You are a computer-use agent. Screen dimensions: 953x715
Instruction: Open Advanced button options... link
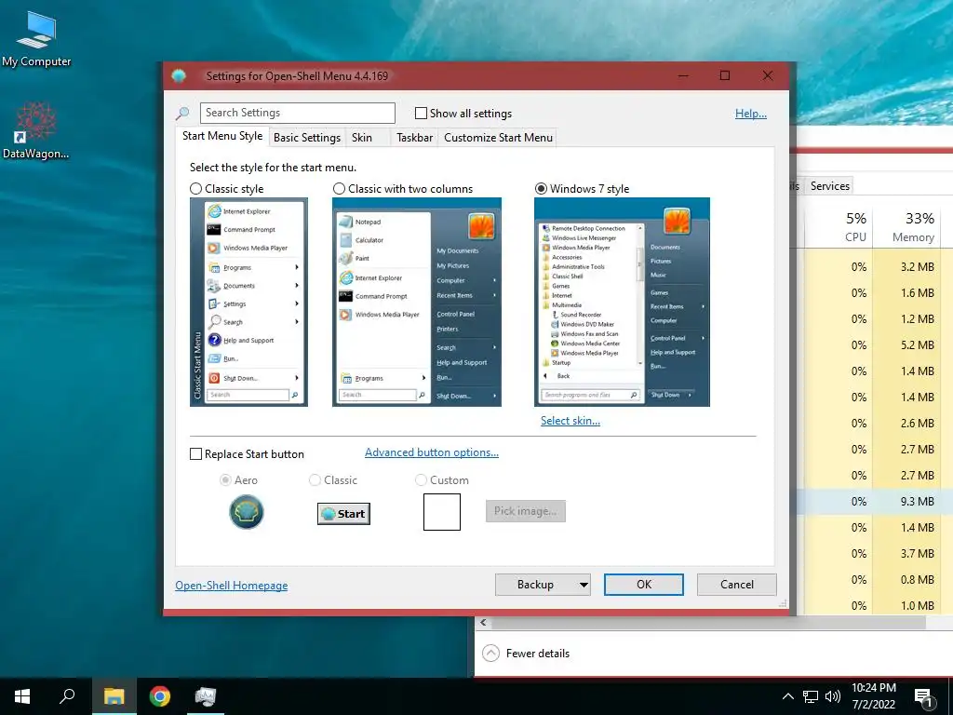coord(432,452)
